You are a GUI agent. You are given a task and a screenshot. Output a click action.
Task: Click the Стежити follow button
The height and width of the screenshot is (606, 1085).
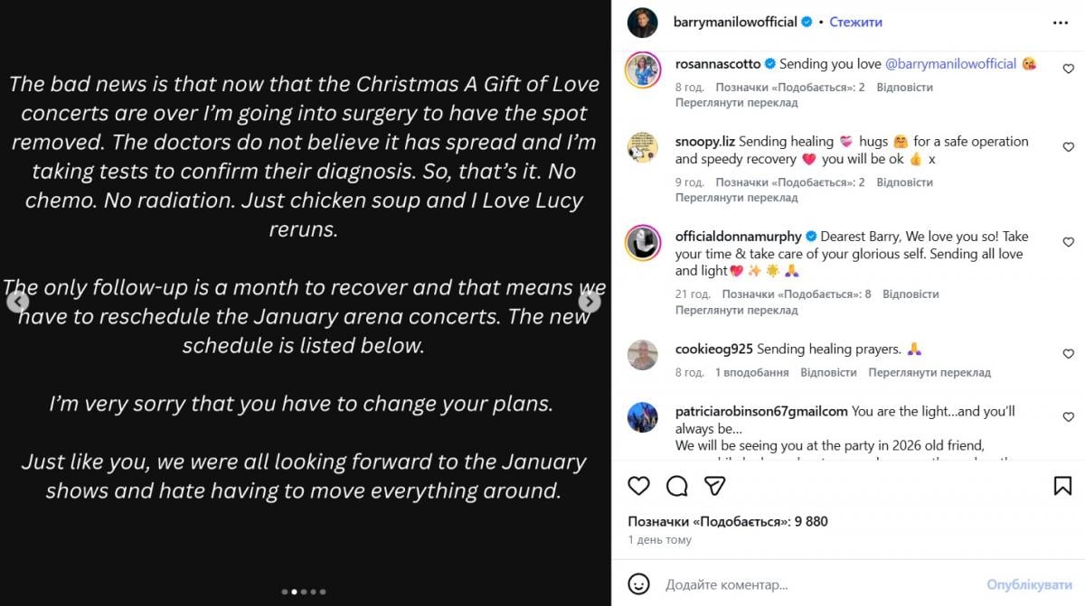[x=855, y=22]
